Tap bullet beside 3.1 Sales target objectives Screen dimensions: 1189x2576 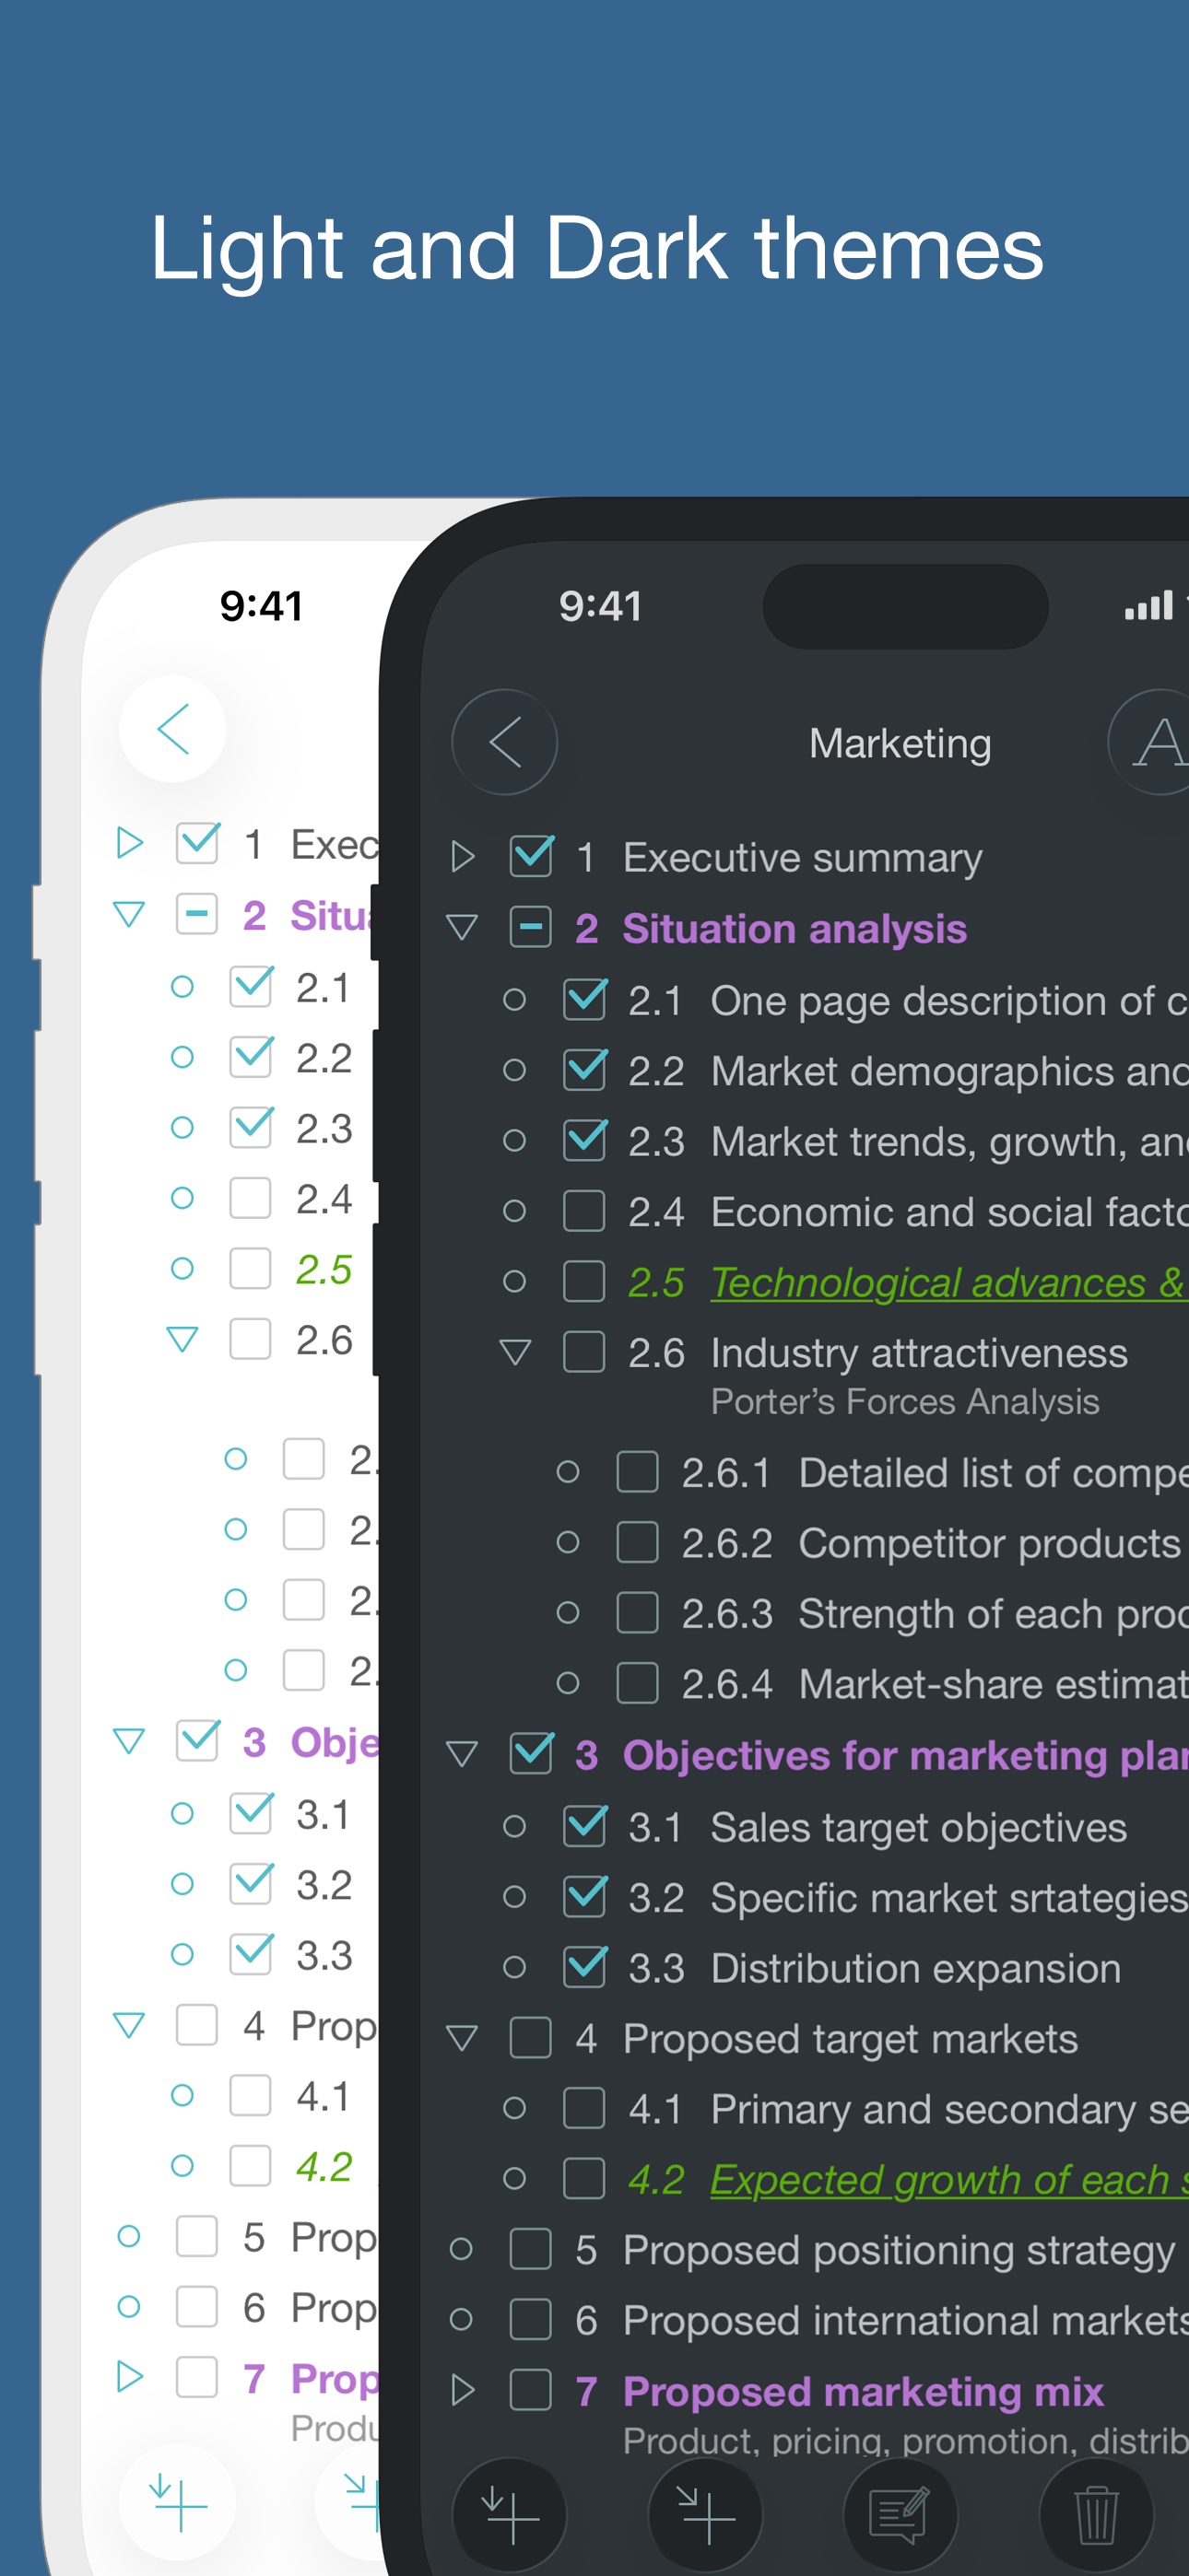[x=514, y=1827]
